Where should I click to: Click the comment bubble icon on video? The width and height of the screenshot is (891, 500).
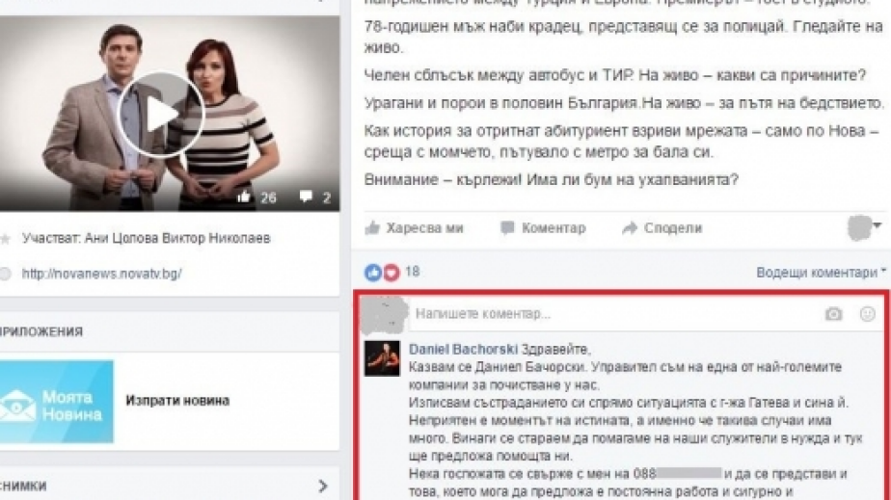[306, 197]
